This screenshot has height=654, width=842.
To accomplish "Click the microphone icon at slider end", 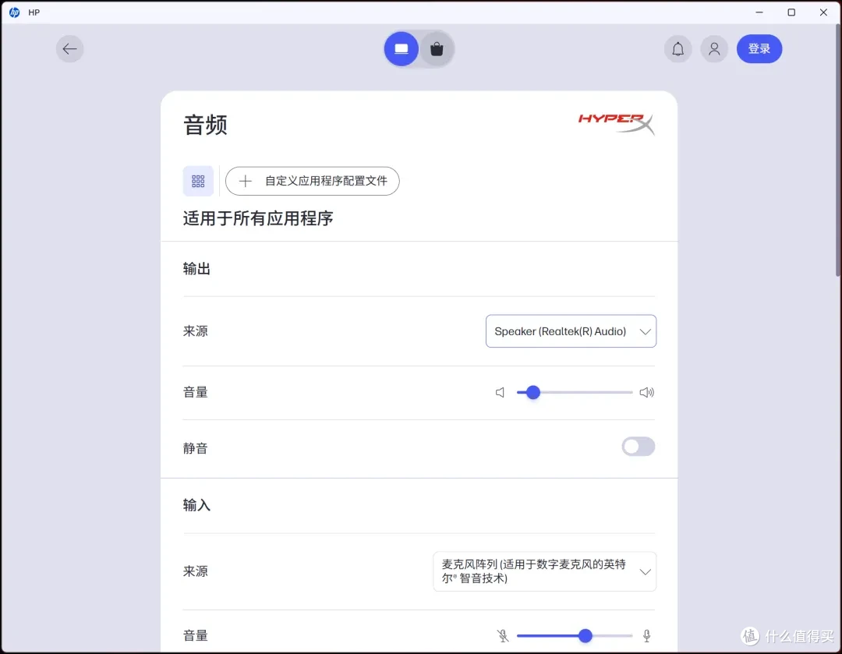I will [x=646, y=636].
